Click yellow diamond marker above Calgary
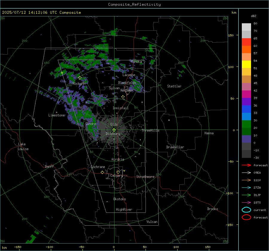This screenshot has width=269, height=251. tap(118, 172)
